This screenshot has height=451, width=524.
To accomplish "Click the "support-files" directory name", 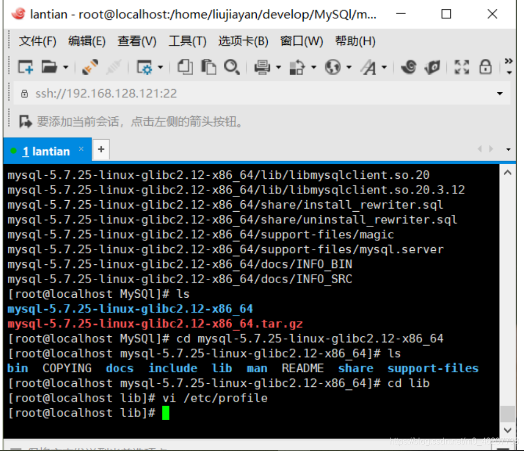I will click(433, 368).
